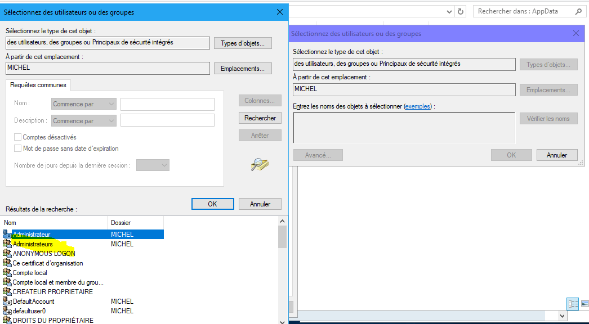The width and height of the screenshot is (589, 324).
Task: Click the Administrateurs group icon
Action: (x=7, y=244)
